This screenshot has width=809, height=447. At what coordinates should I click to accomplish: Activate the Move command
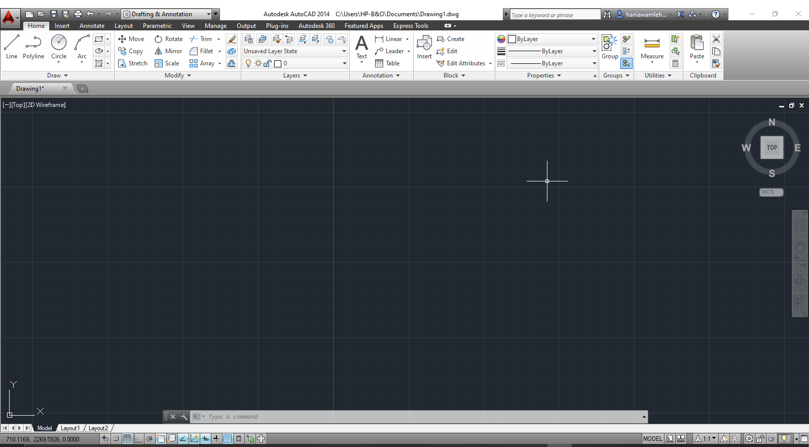(131, 39)
